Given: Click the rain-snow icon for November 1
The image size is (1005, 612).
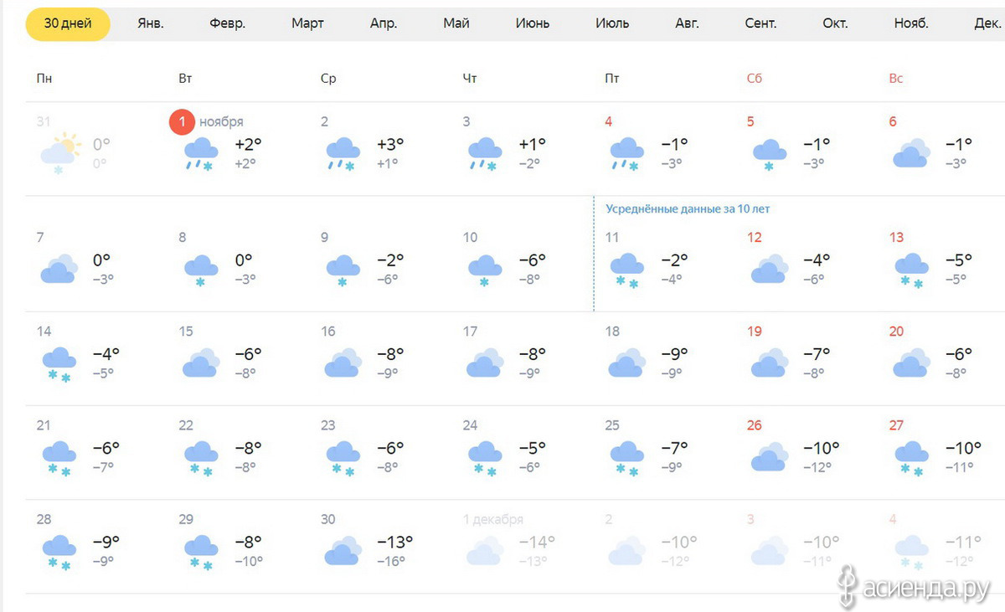Looking at the screenshot, I should 201,155.
